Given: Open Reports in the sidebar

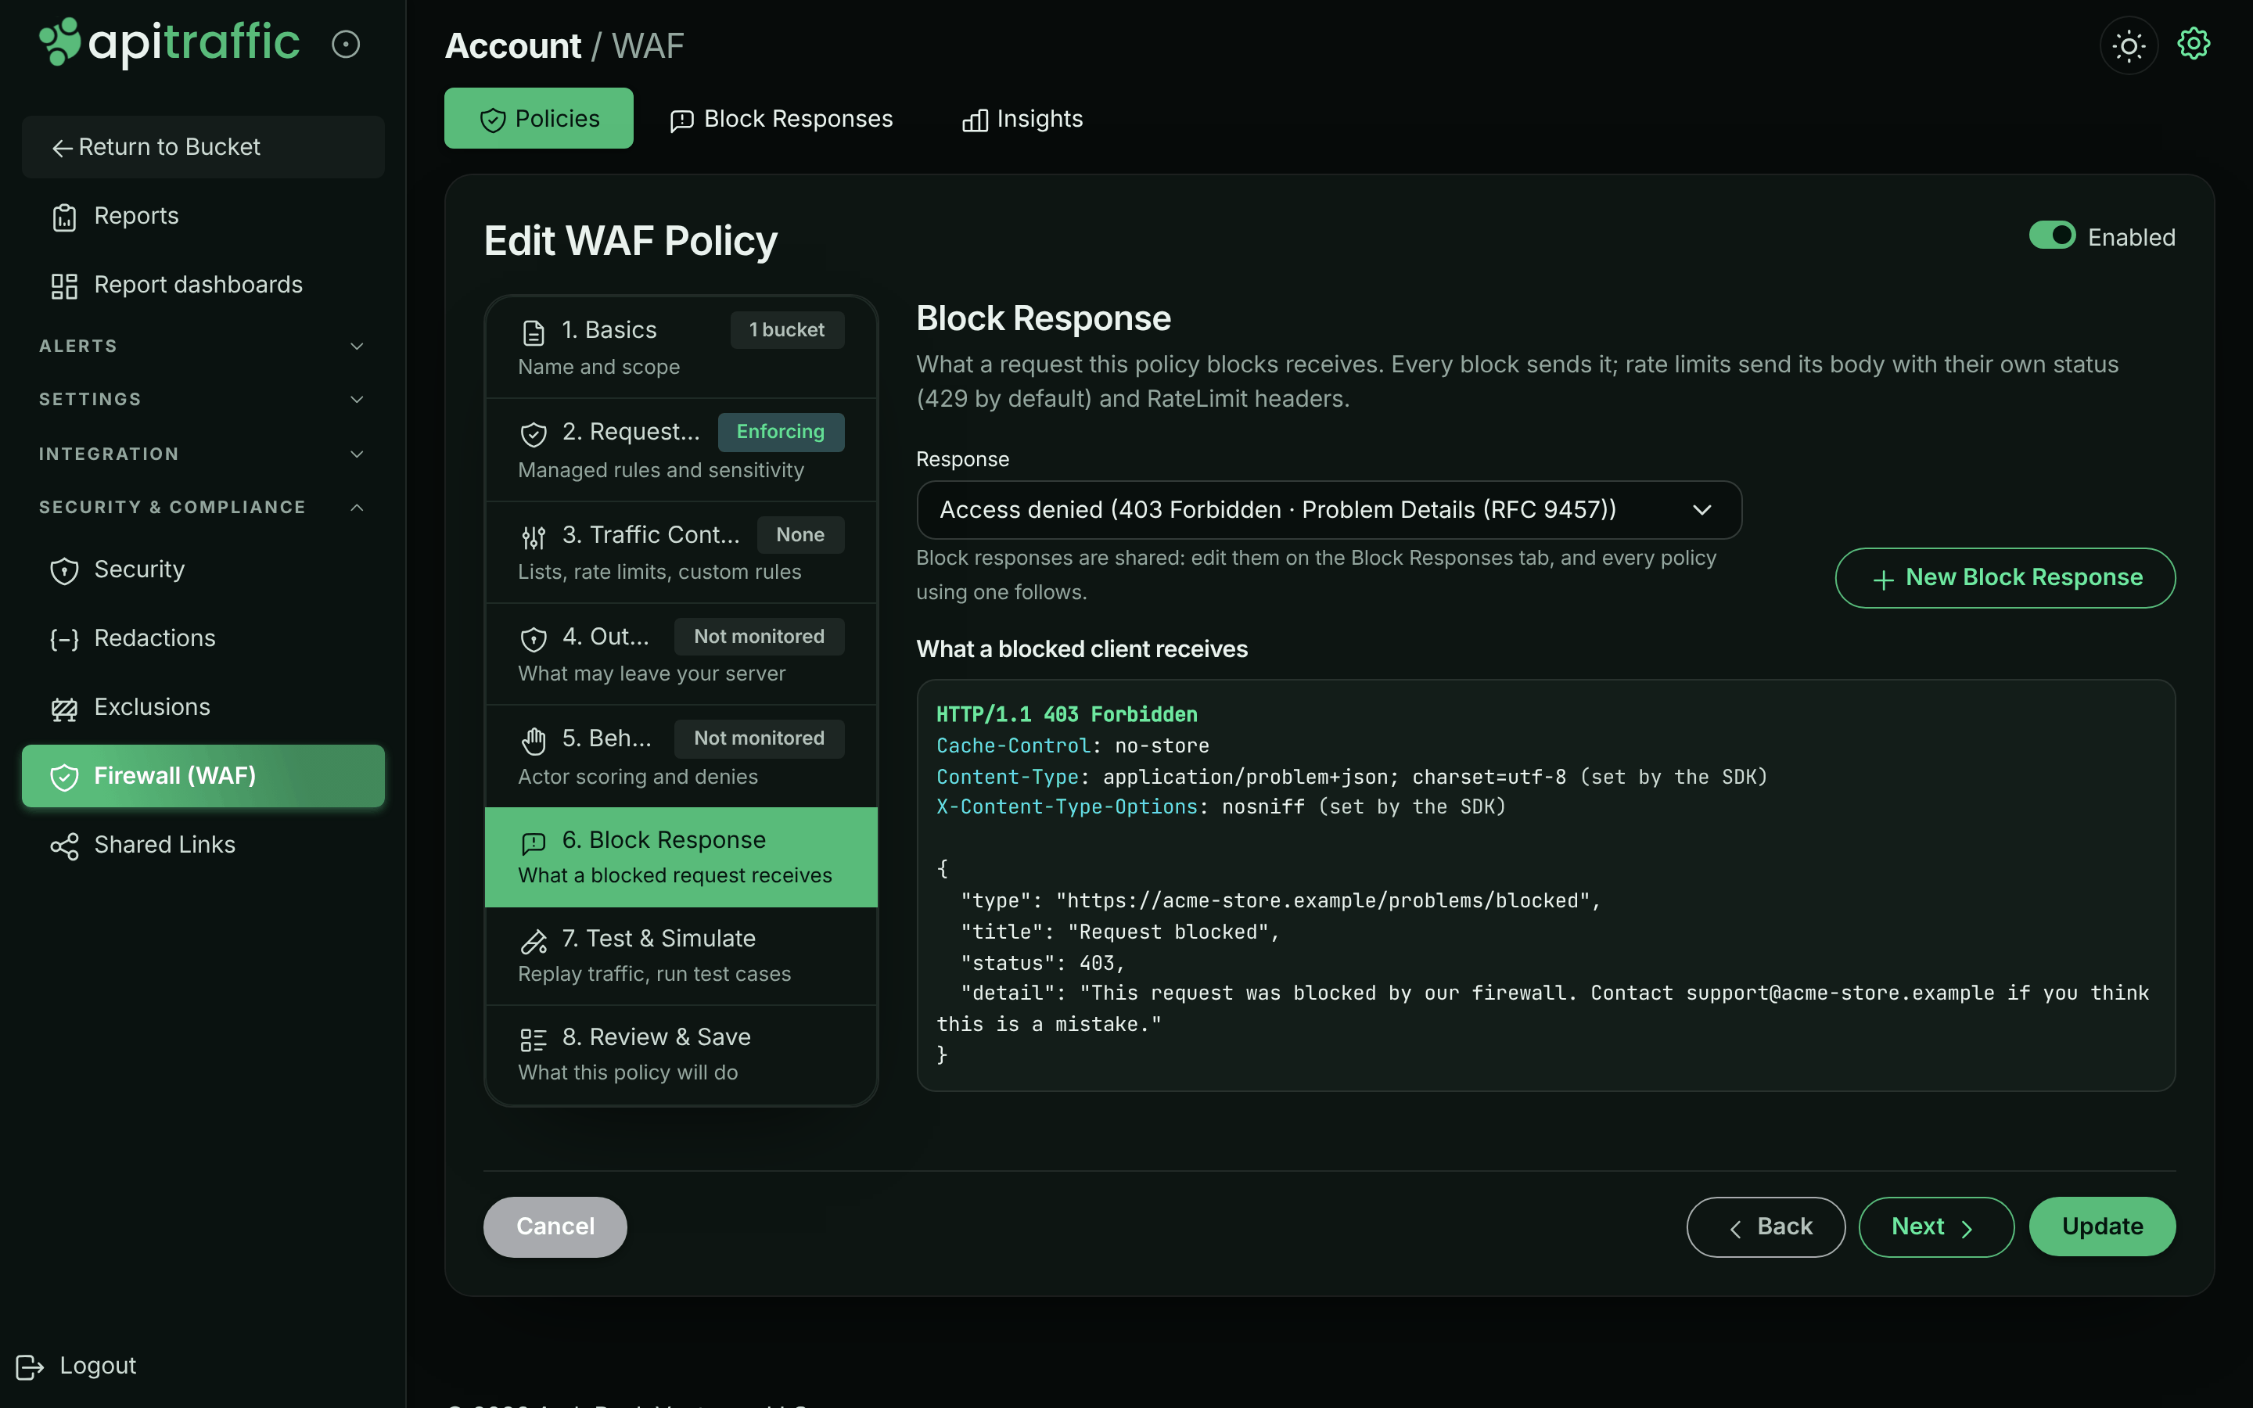Looking at the screenshot, I should [203, 216].
